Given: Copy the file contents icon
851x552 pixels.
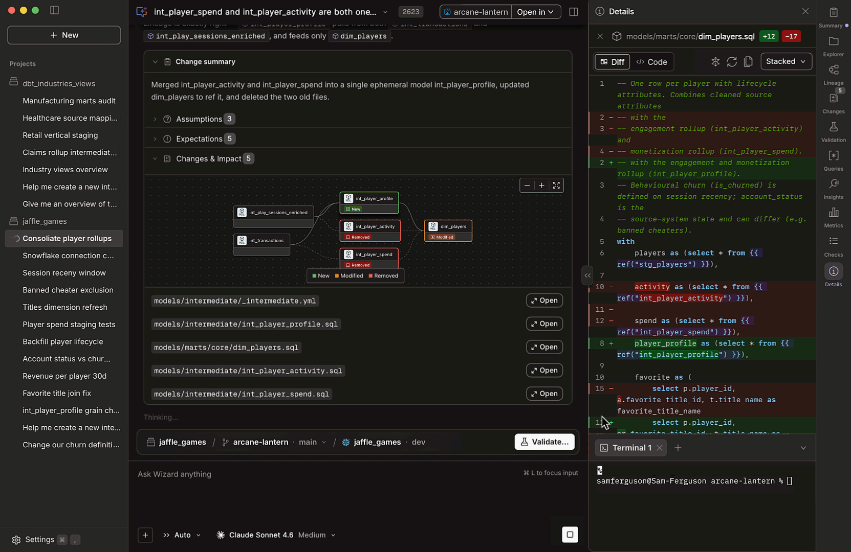Looking at the screenshot, I should pyautogui.click(x=748, y=62).
